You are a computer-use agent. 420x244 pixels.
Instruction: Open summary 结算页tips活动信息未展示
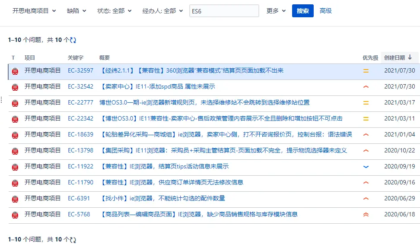coord(164,167)
